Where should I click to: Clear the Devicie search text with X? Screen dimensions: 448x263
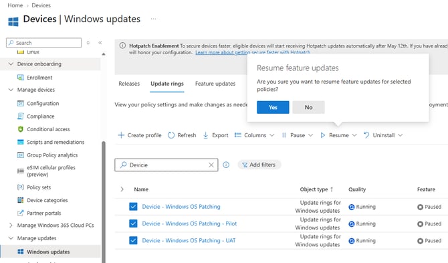click(x=211, y=165)
